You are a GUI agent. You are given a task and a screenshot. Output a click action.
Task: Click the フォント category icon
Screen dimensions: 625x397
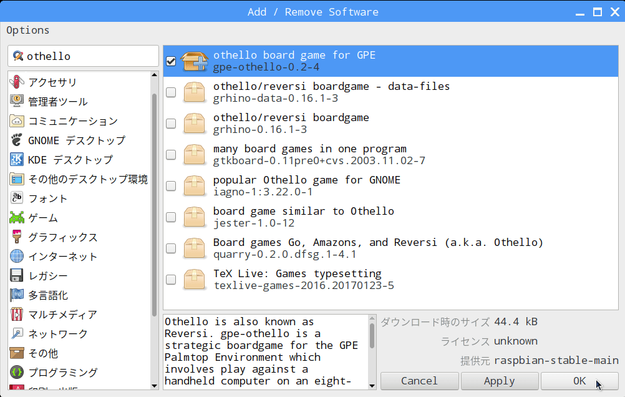coord(17,198)
